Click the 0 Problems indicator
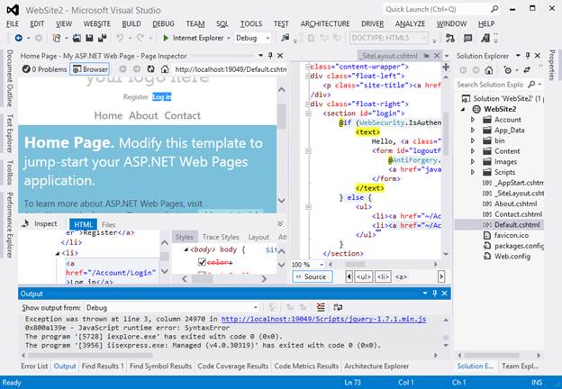The image size is (562, 389). (x=45, y=69)
